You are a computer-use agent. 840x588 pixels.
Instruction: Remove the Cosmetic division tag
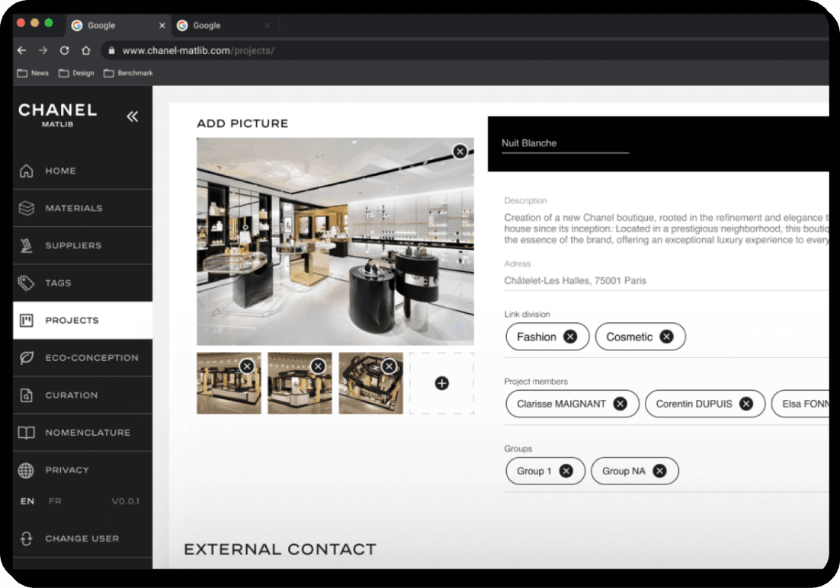tap(666, 337)
